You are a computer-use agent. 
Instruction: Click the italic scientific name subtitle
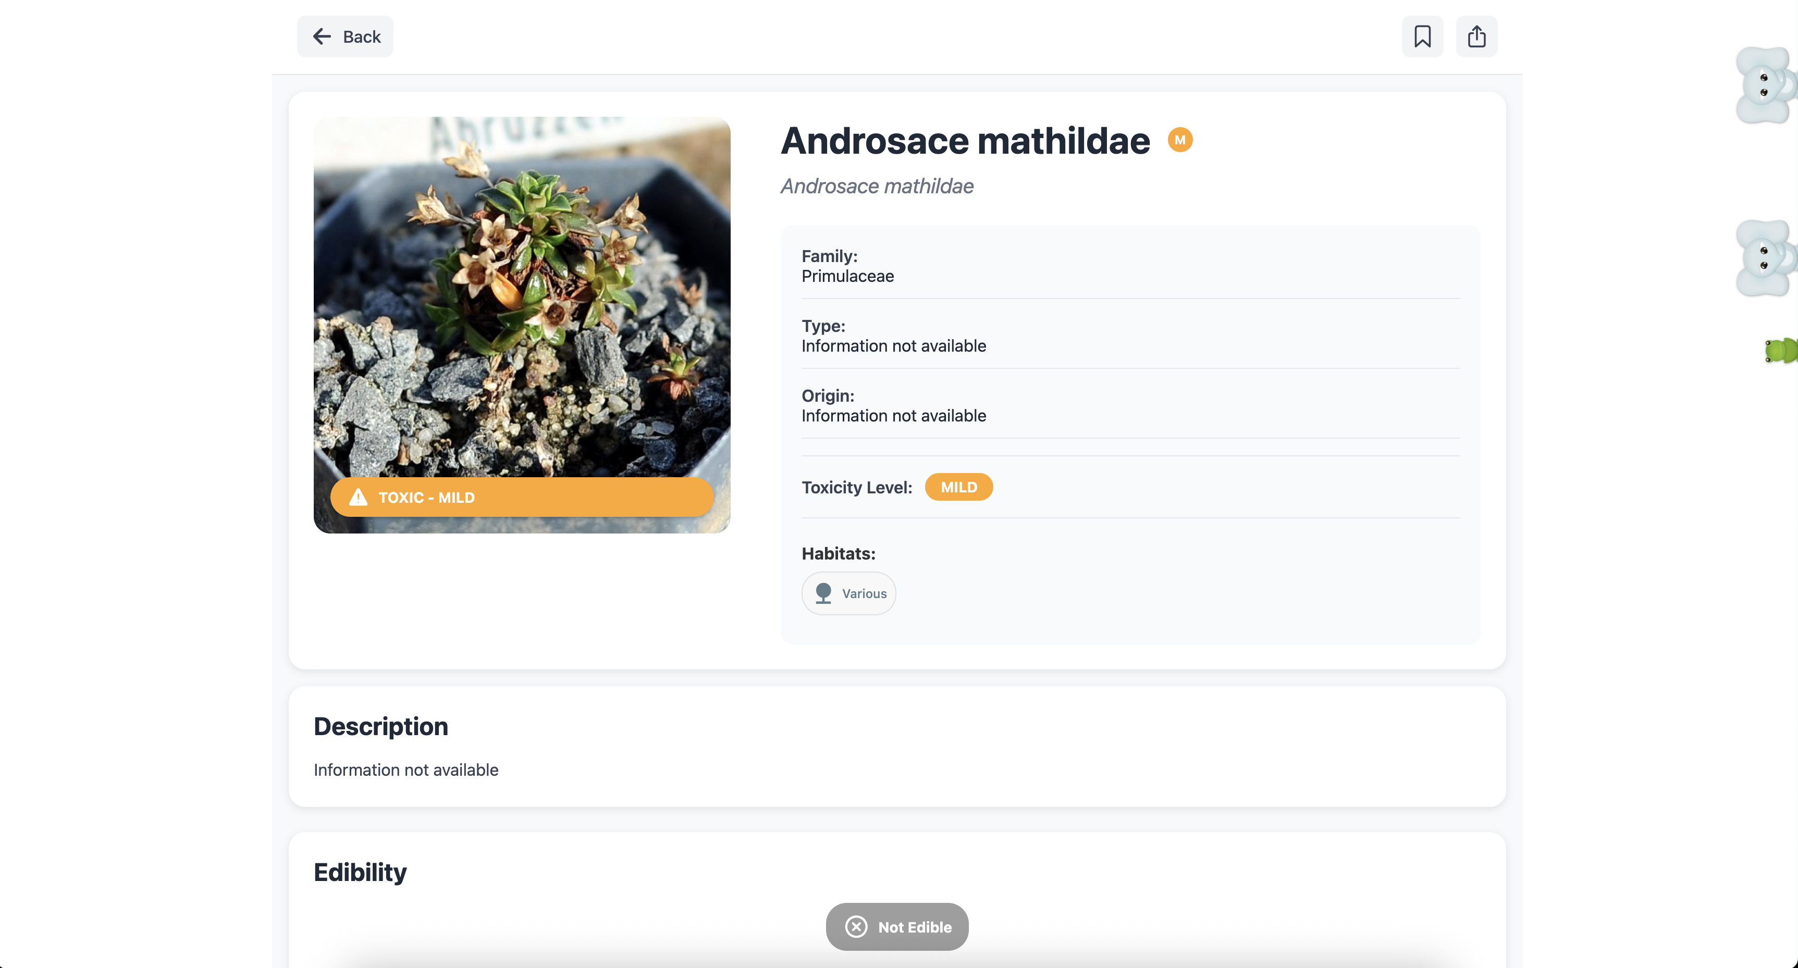coord(877,187)
